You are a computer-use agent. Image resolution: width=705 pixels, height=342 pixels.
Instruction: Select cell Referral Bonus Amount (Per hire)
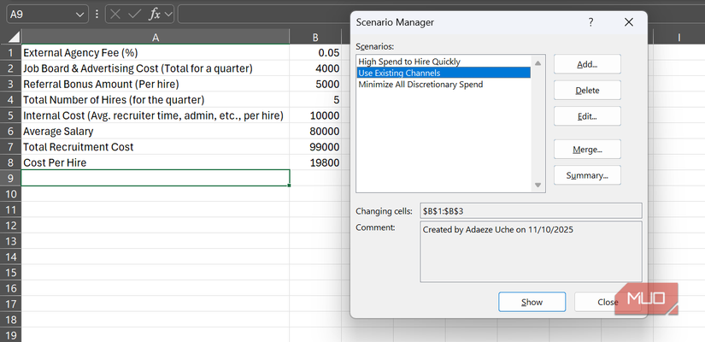point(156,84)
